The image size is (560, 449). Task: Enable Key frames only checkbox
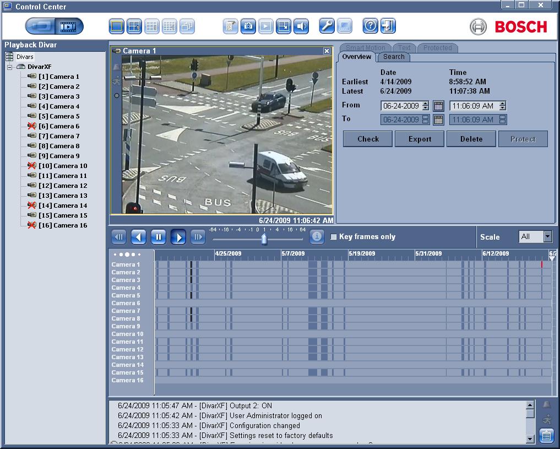334,237
